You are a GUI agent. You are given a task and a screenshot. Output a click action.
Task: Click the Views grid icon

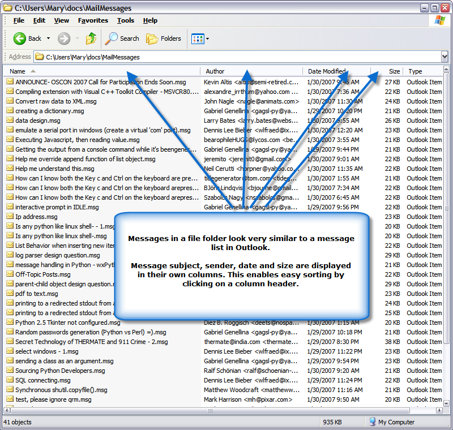coord(198,38)
